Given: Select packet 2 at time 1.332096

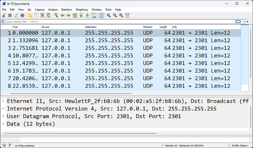Looking at the screenshot, I should click(x=120, y=40).
